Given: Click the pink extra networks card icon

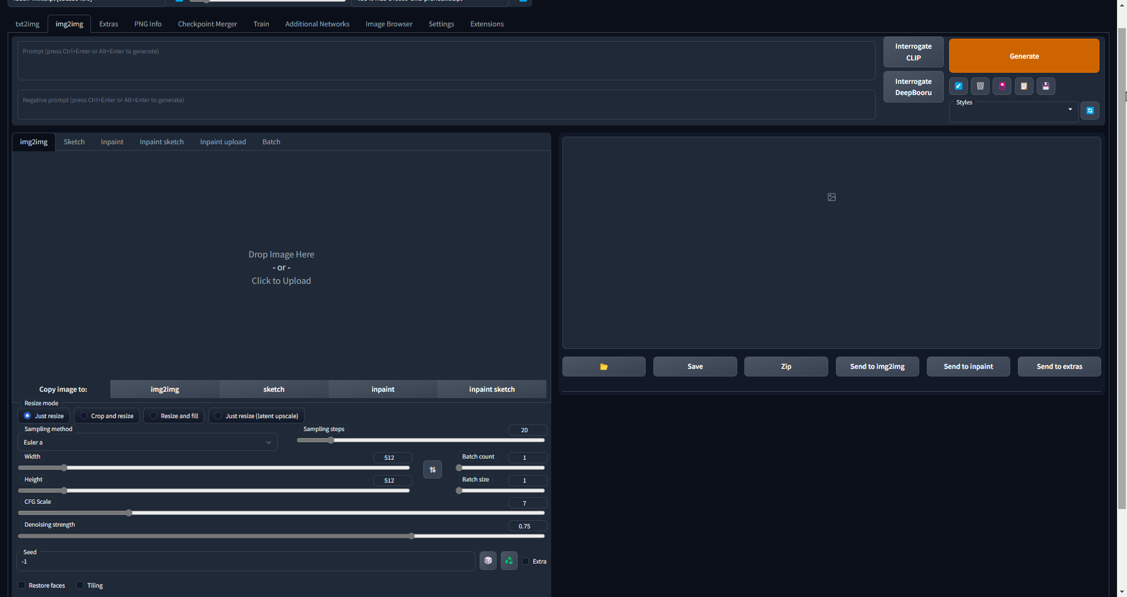Looking at the screenshot, I should point(1002,86).
